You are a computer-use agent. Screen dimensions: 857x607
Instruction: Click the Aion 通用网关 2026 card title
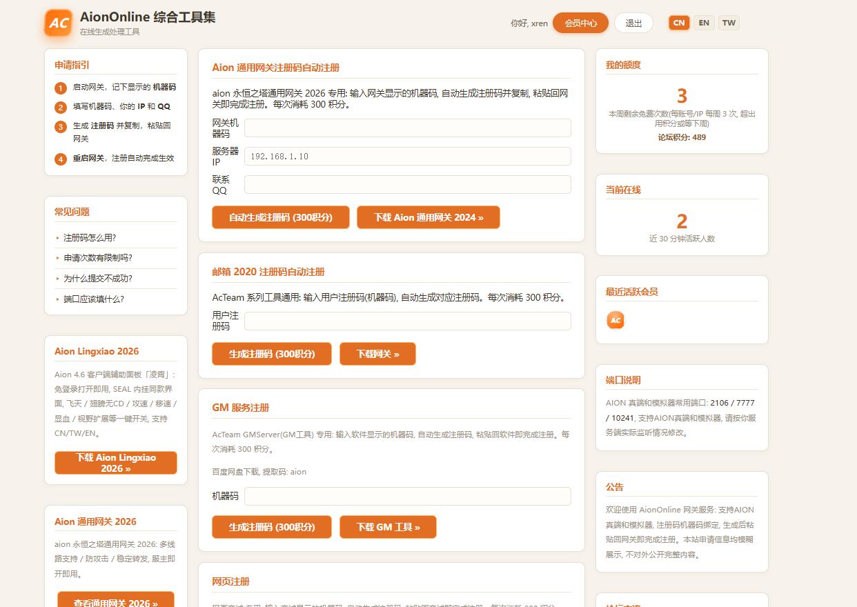point(95,521)
